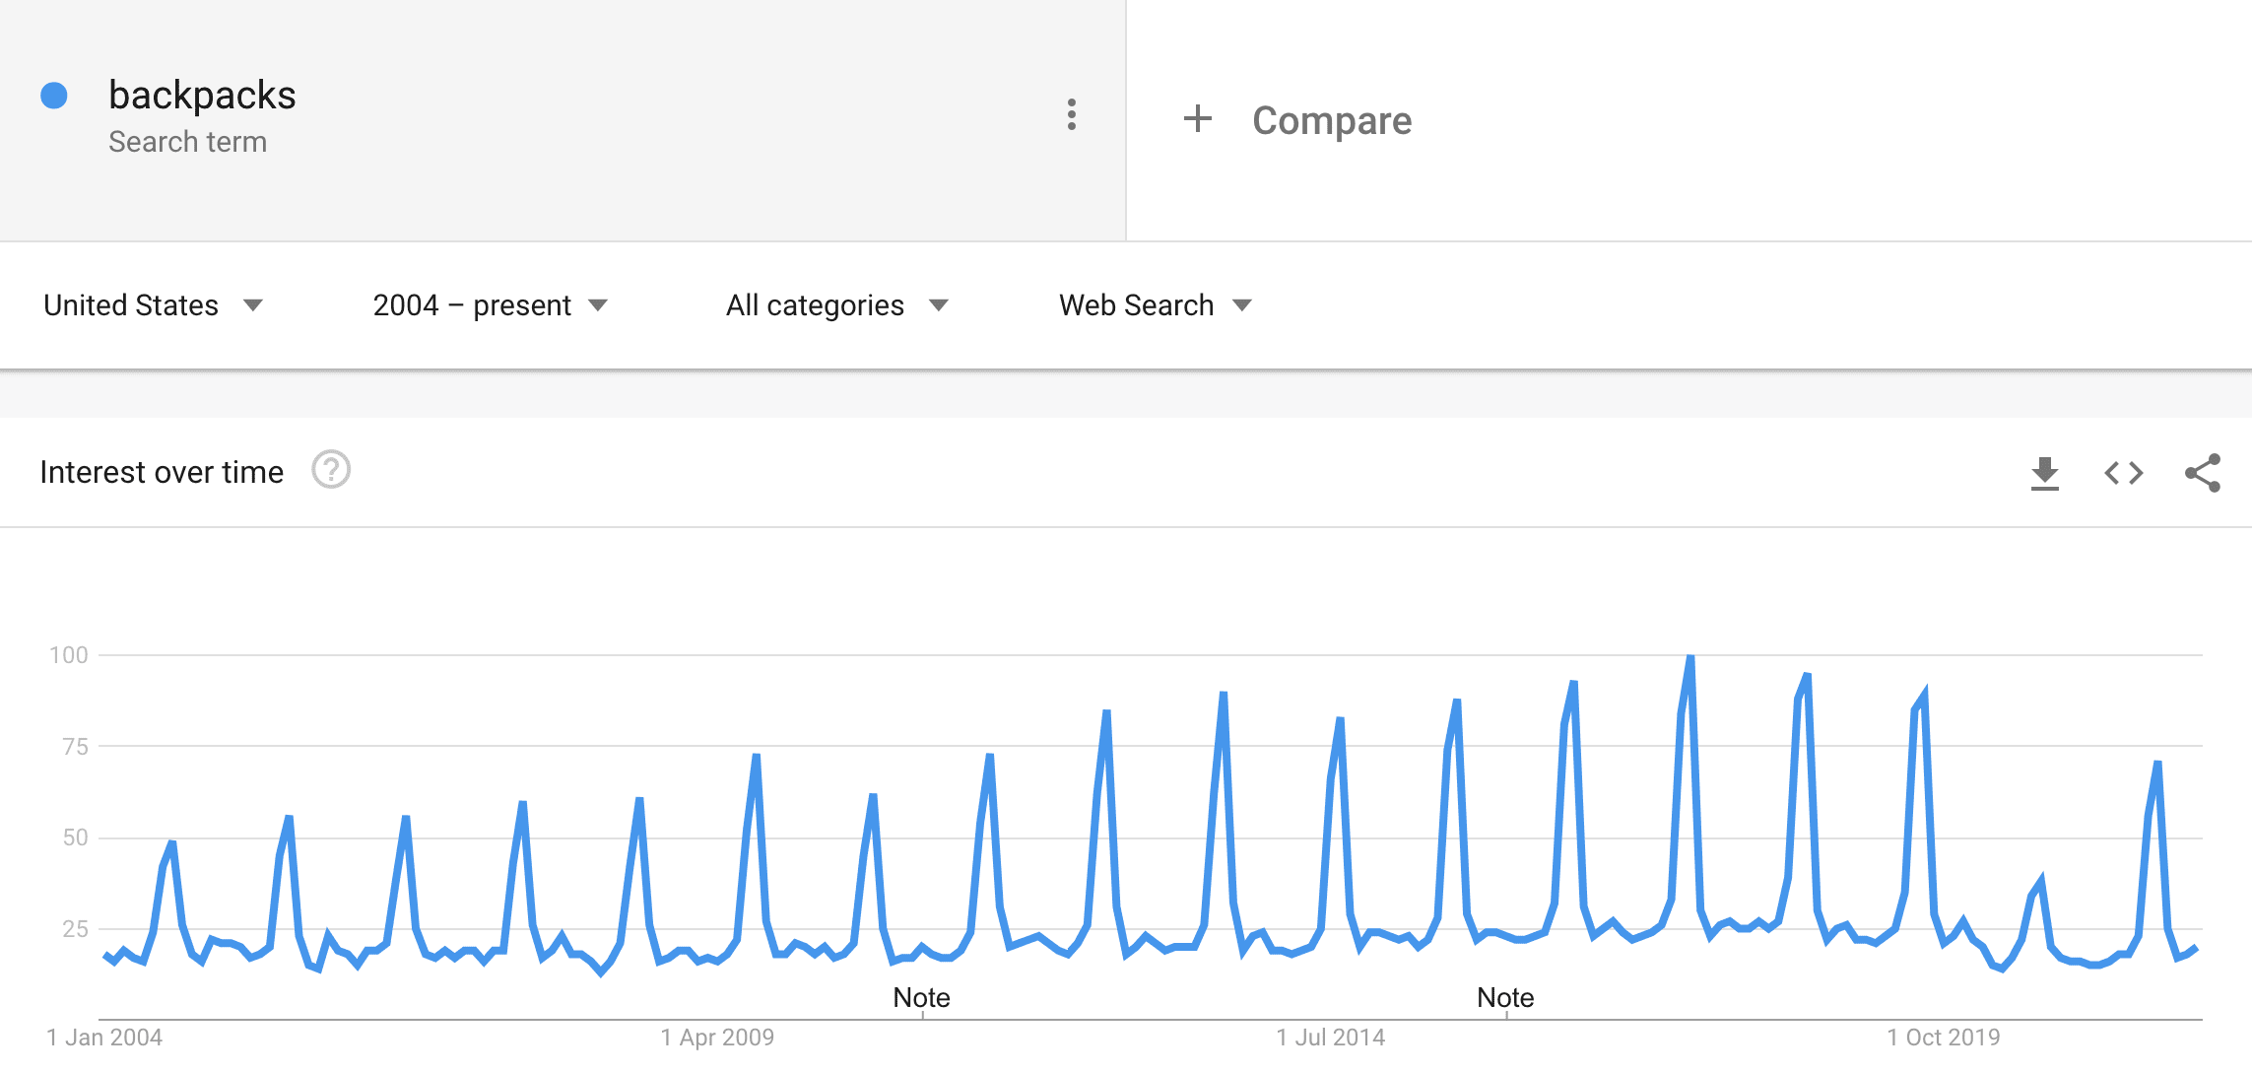The width and height of the screenshot is (2252, 1072).
Task: Click the second Note marker near 2016
Action: pos(1505,998)
